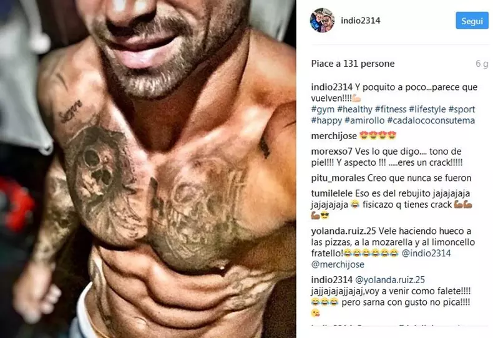
Task: Click the indio2314 profile avatar
Action: pyautogui.click(x=322, y=21)
